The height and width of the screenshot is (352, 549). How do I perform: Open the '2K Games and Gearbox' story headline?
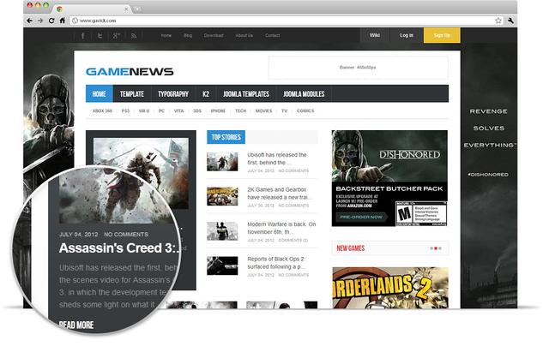(279, 194)
